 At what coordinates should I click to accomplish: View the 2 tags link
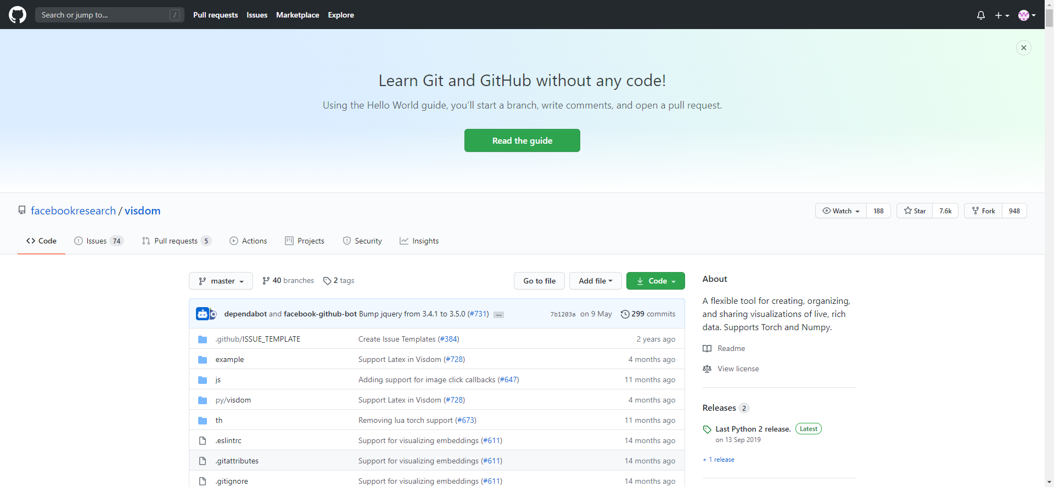(339, 280)
